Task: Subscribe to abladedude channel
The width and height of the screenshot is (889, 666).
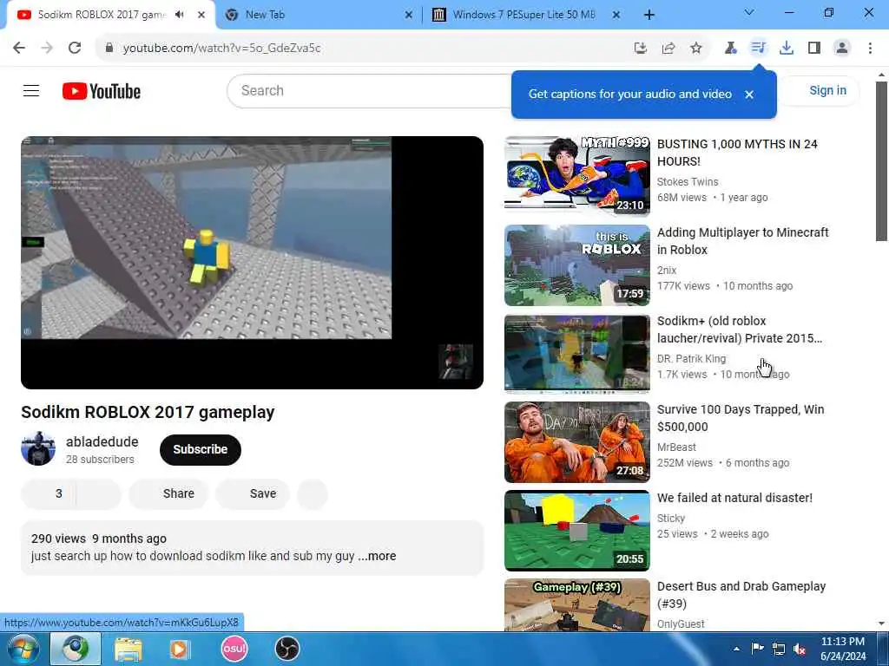Action: click(201, 450)
